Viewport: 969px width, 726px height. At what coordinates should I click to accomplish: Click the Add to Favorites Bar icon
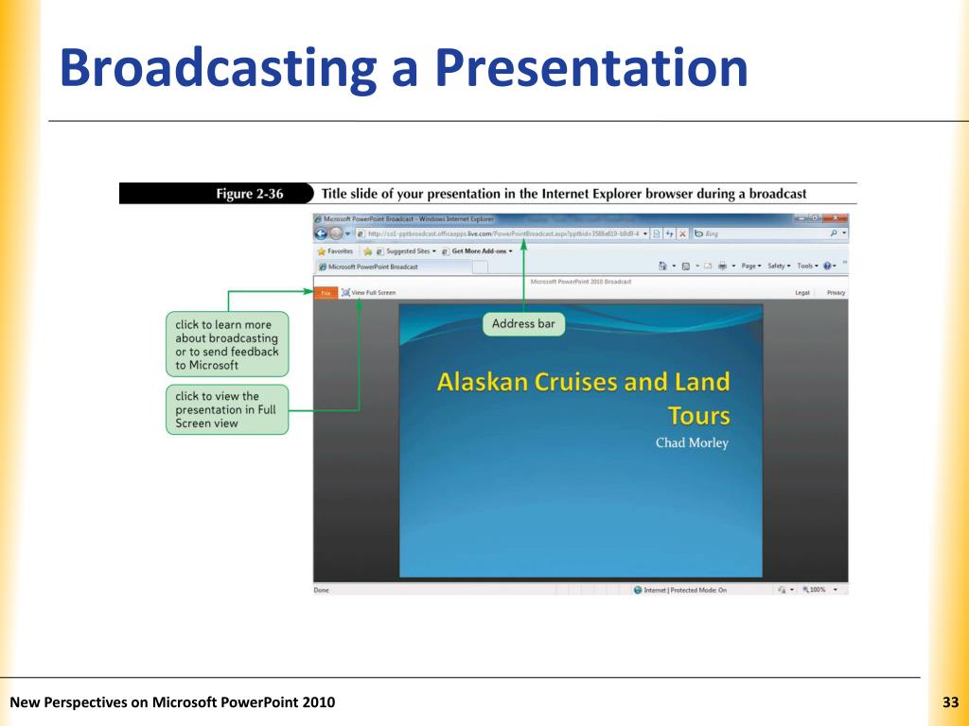point(368,251)
